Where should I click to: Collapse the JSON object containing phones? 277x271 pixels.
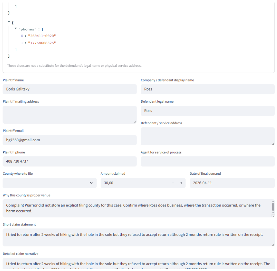pos(9,22)
